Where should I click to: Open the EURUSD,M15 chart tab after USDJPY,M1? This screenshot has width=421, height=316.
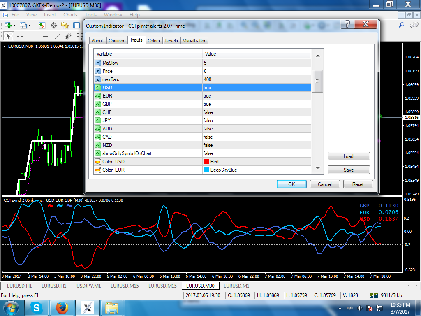pyautogui.click(x=125, y=286)
